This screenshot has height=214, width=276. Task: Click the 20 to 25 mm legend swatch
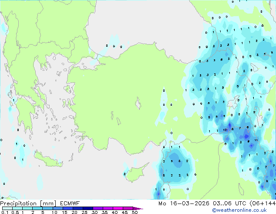coord(77,208)
